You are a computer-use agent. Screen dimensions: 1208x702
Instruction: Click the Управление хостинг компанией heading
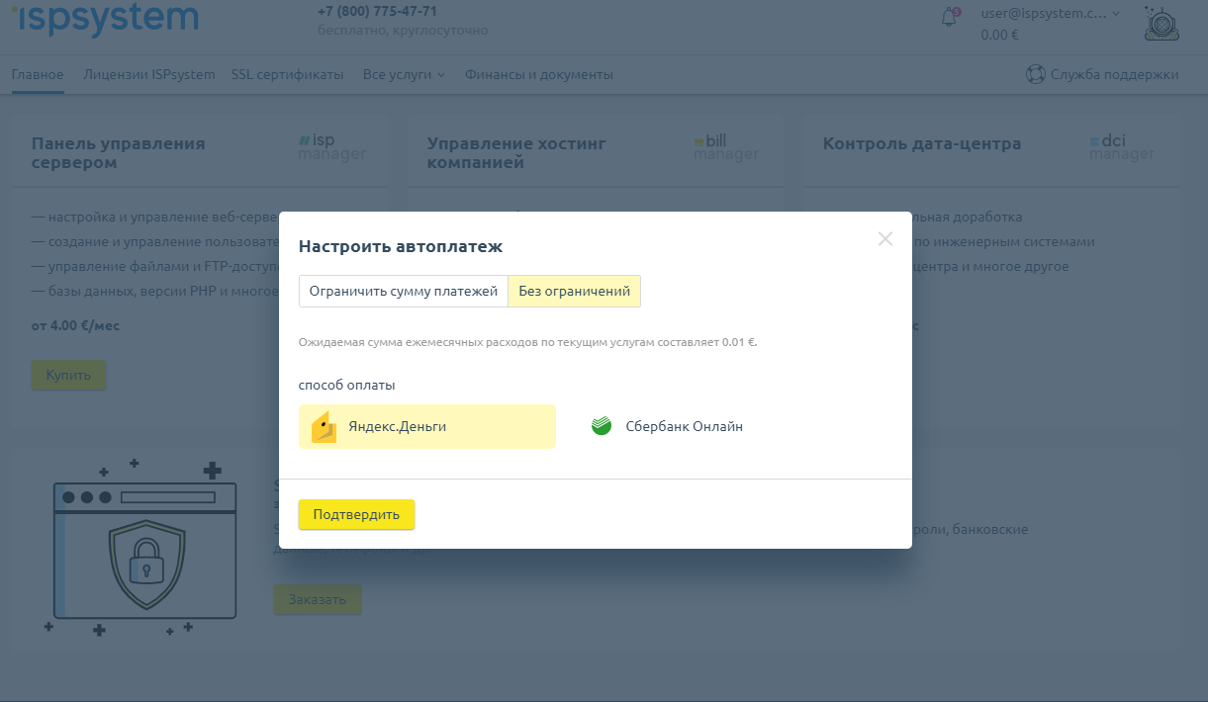pyautogui.click(x=516, y=152)
